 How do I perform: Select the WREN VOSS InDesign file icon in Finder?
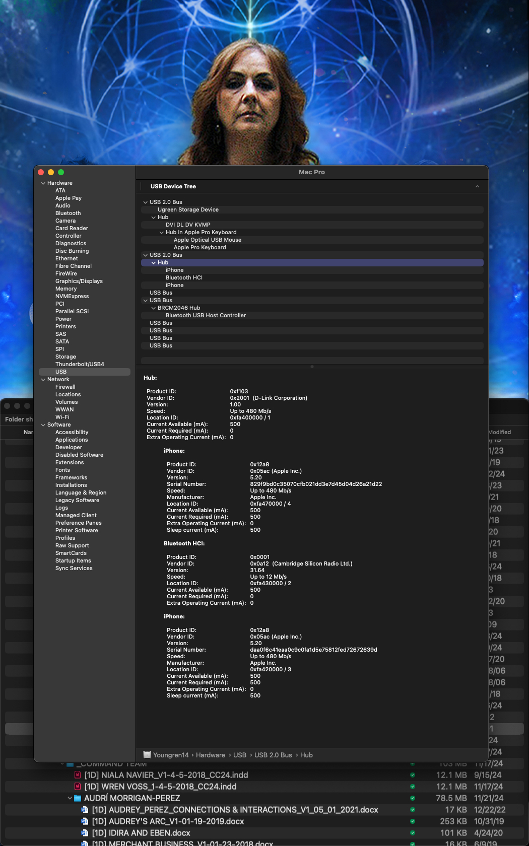[78, 787]
